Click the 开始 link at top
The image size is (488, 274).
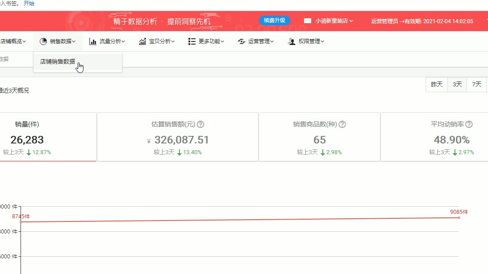[x=29, y=4]
